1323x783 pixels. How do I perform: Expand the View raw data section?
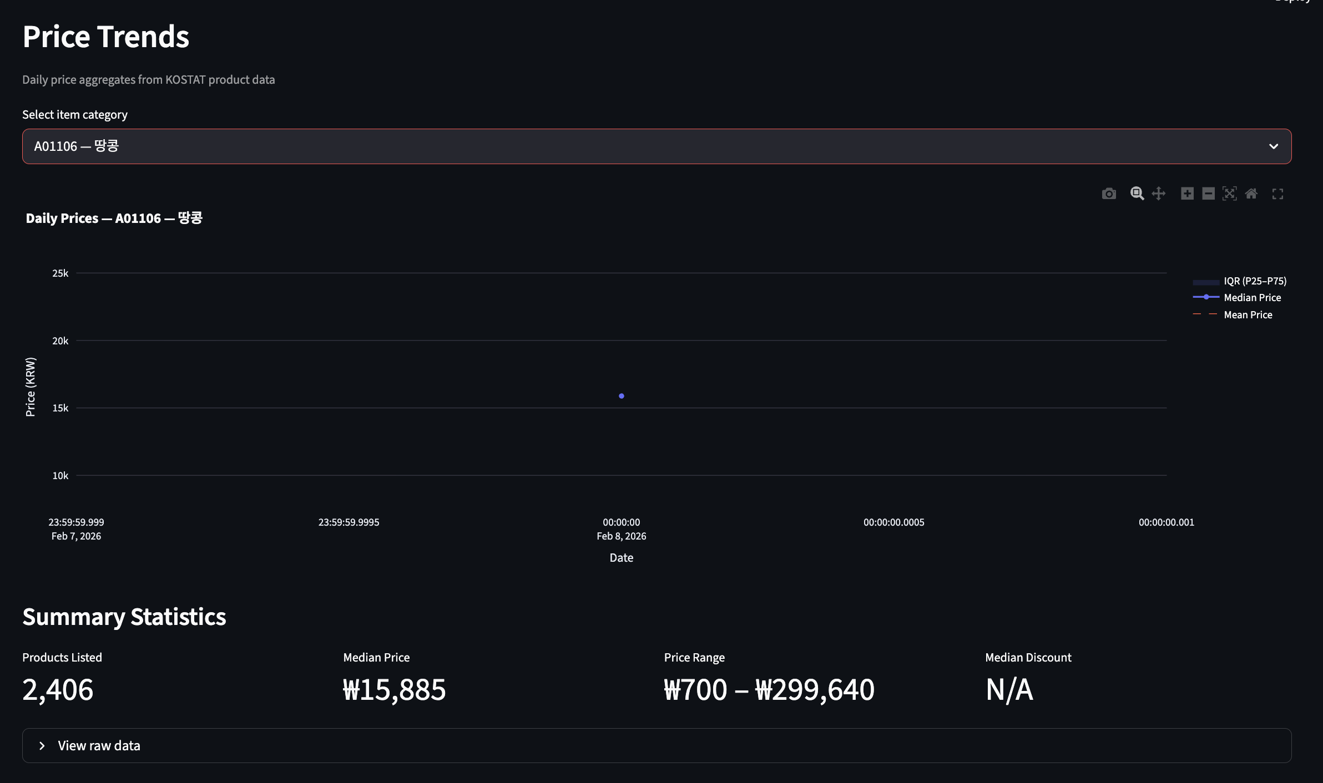(x=657, y=745)
